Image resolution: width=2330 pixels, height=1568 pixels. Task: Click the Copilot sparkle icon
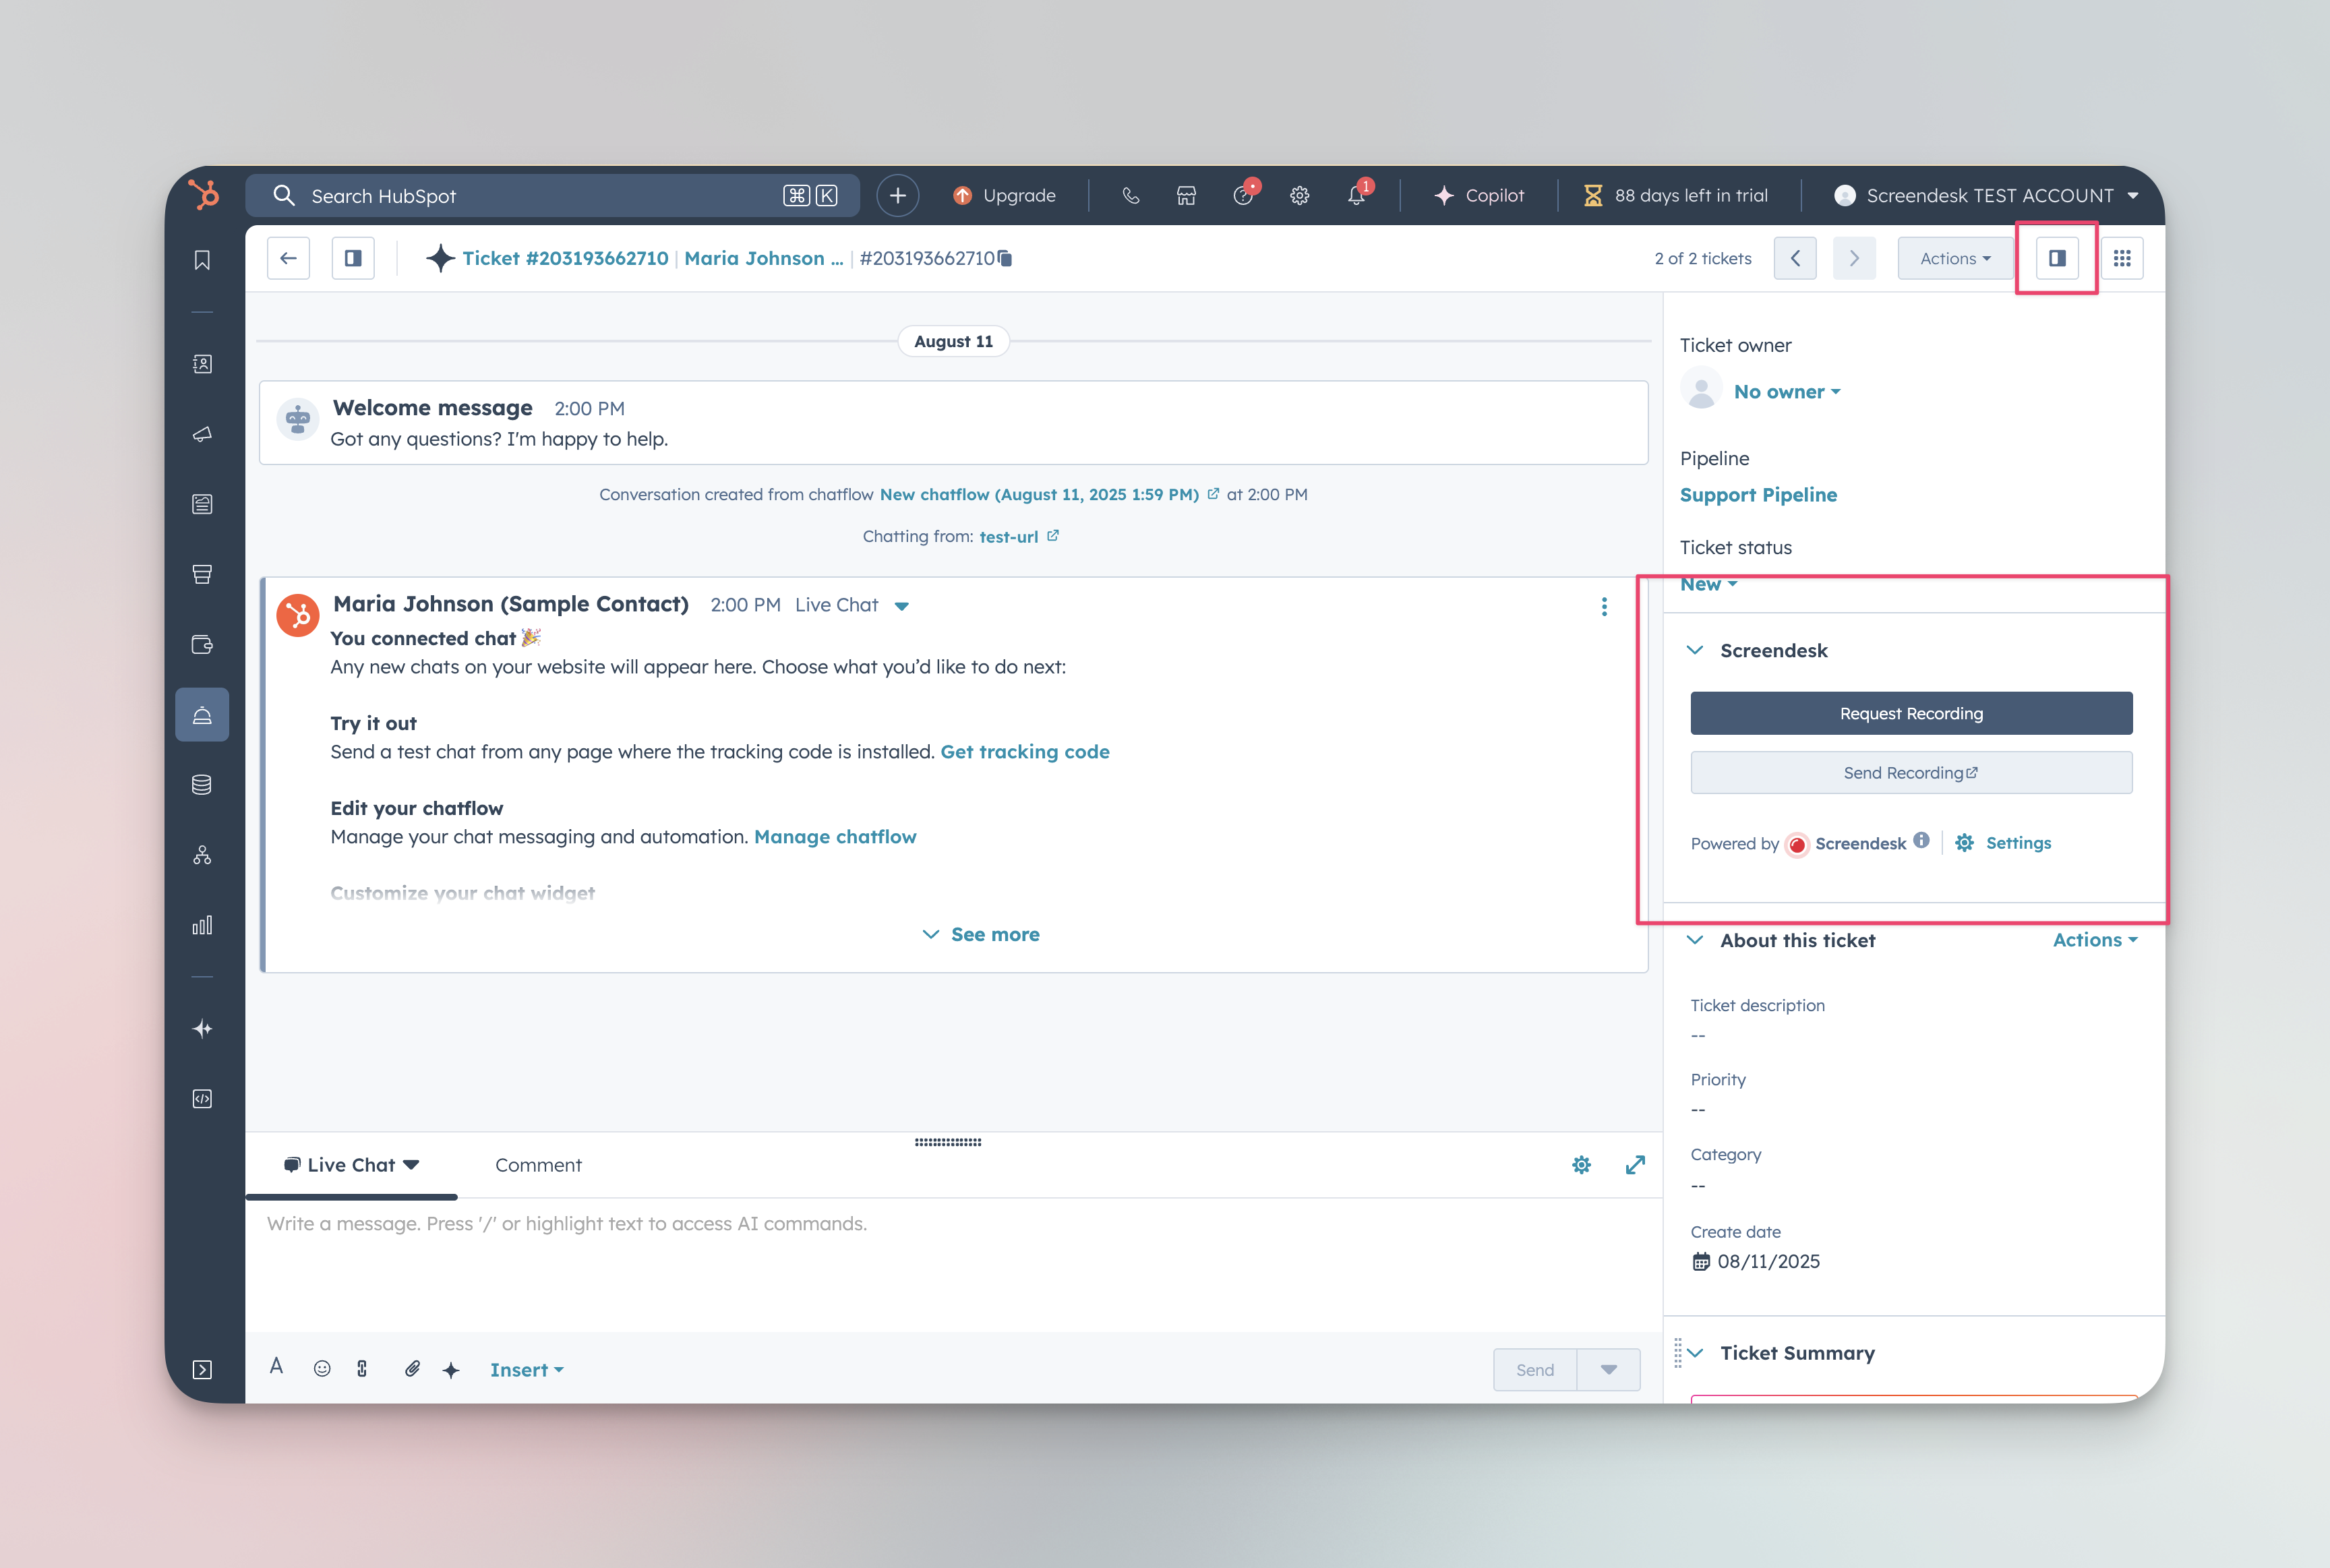tap(1443, 196)
